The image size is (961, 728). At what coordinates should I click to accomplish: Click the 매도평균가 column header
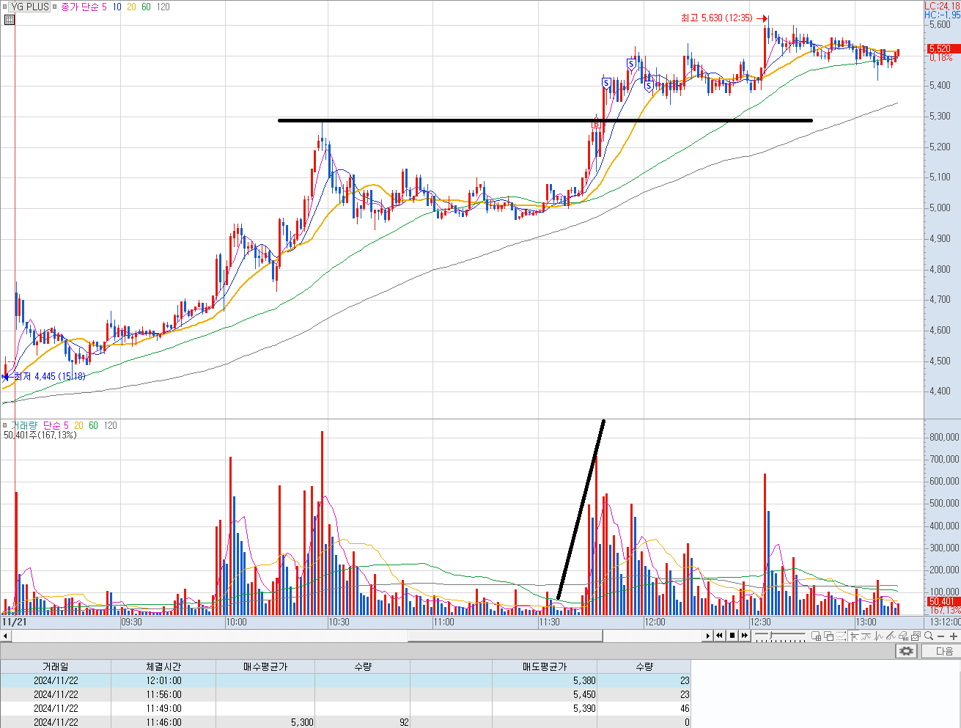545,666
